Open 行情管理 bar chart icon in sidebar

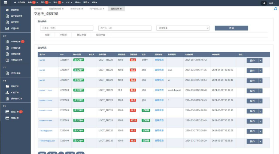pos(7,29)
